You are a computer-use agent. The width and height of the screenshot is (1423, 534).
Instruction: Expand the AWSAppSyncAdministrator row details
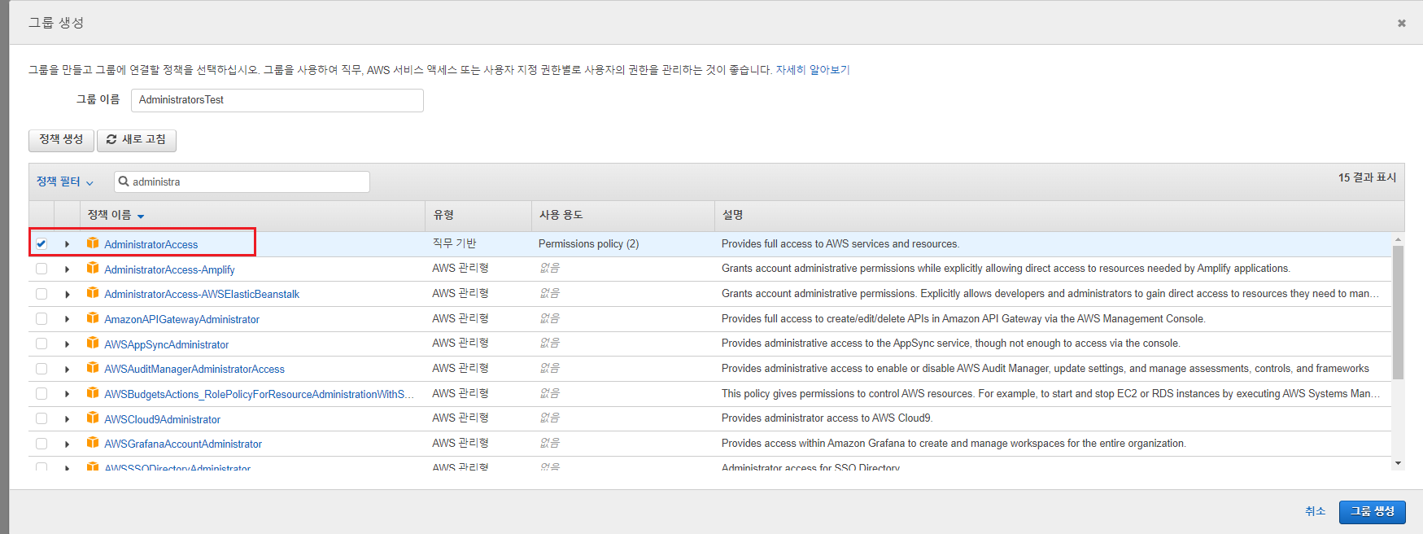67,344
